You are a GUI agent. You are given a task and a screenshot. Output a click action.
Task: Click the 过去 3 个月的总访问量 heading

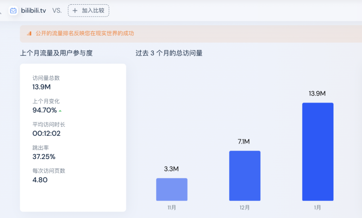coord(169,53)
